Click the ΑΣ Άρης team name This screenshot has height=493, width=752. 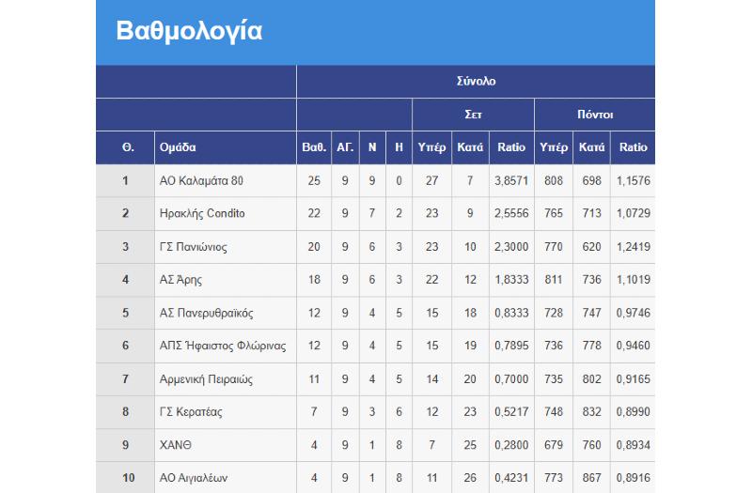pos(181,280)
